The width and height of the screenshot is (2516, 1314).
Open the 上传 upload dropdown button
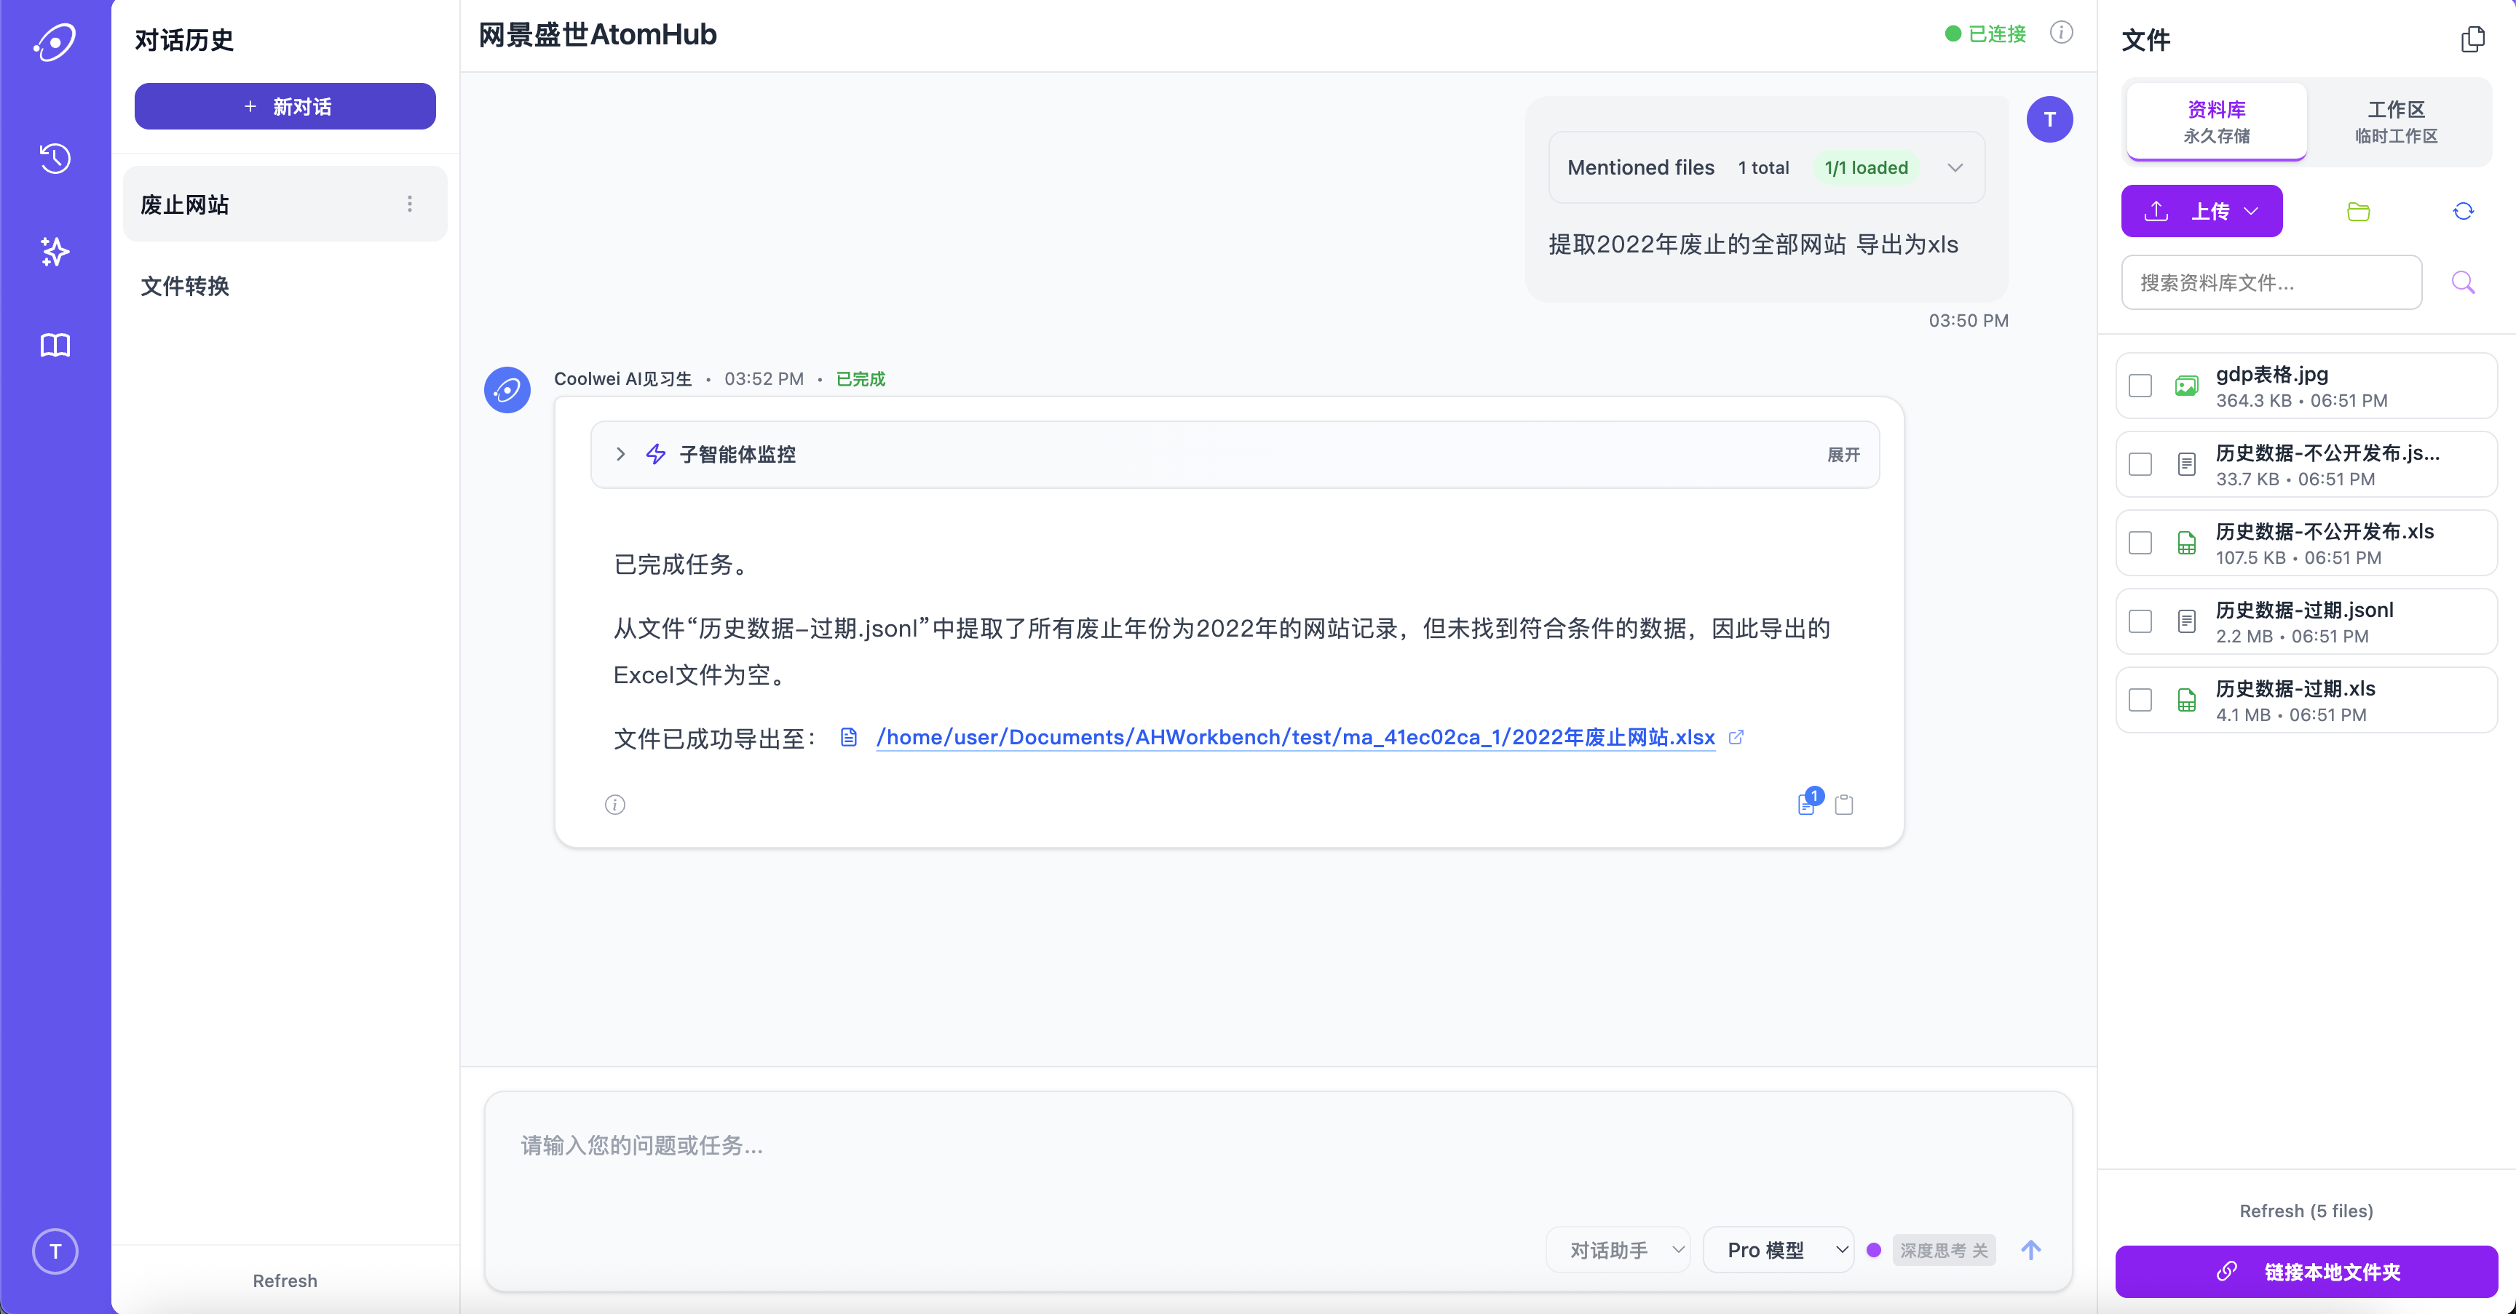(x=2201, y=211)
